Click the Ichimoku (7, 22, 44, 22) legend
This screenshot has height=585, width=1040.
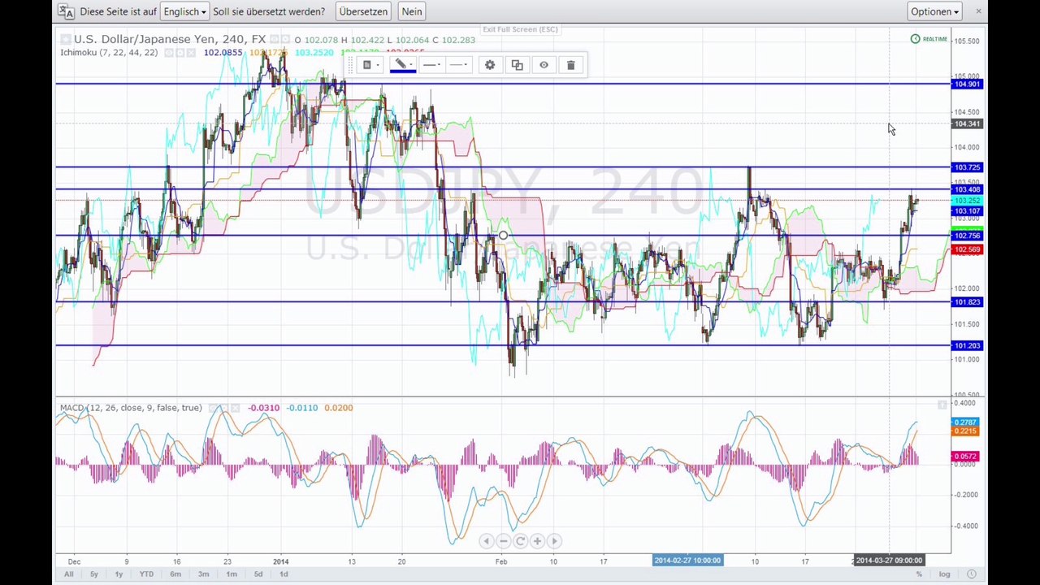[x=109, y=53]
